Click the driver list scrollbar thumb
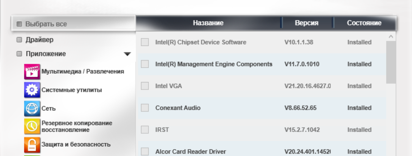The image size is (412, 156). pos(391,62)
